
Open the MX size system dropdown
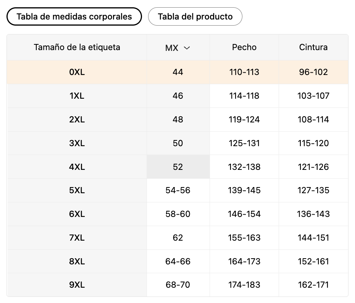(177, 48)
